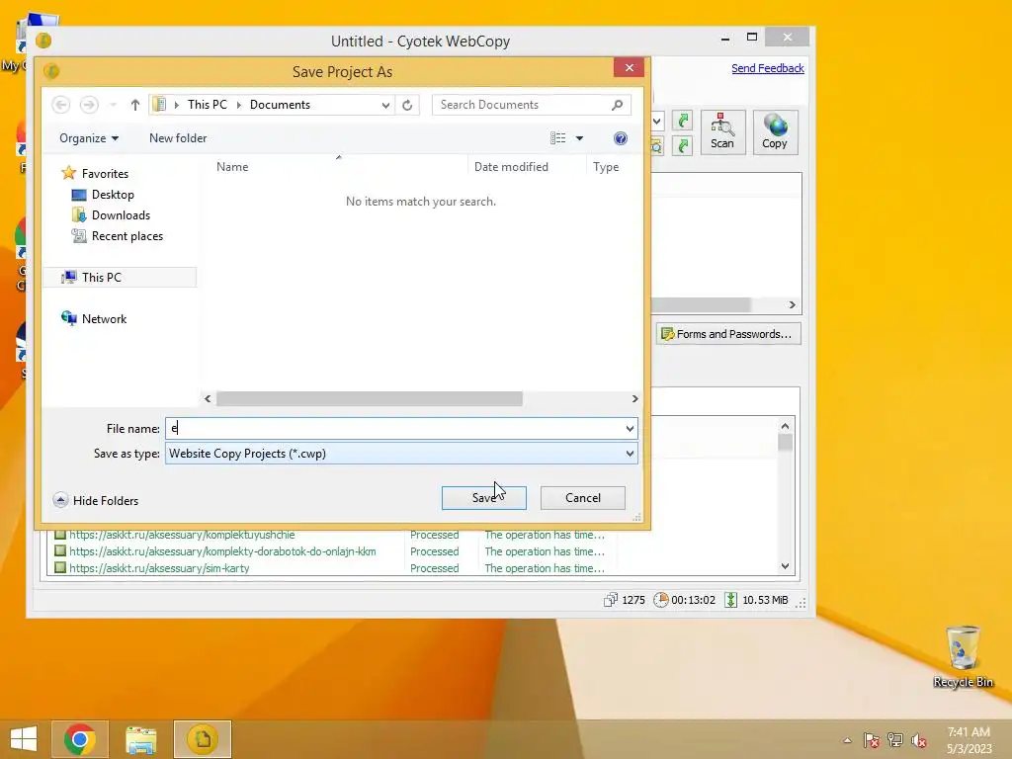Click the upper green arrow toolbar icon
Viewport: 1012px width, 759px height.
click(x=682, y=121)
